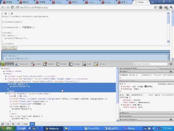Click the dock/undock DevTools icon

point(3,124)
